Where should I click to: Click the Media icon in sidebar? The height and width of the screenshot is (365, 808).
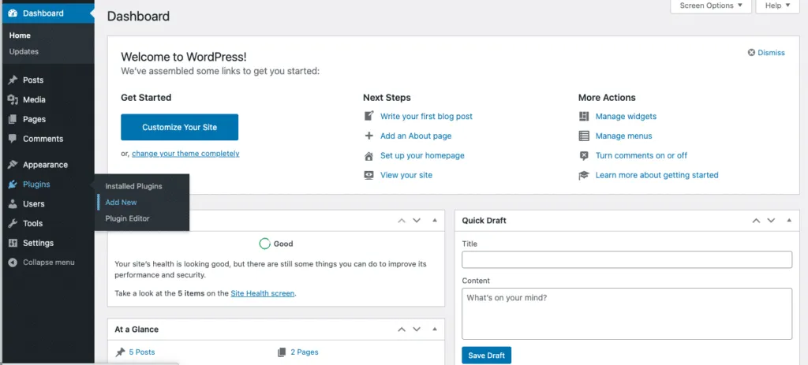click(x=13, y=100)
